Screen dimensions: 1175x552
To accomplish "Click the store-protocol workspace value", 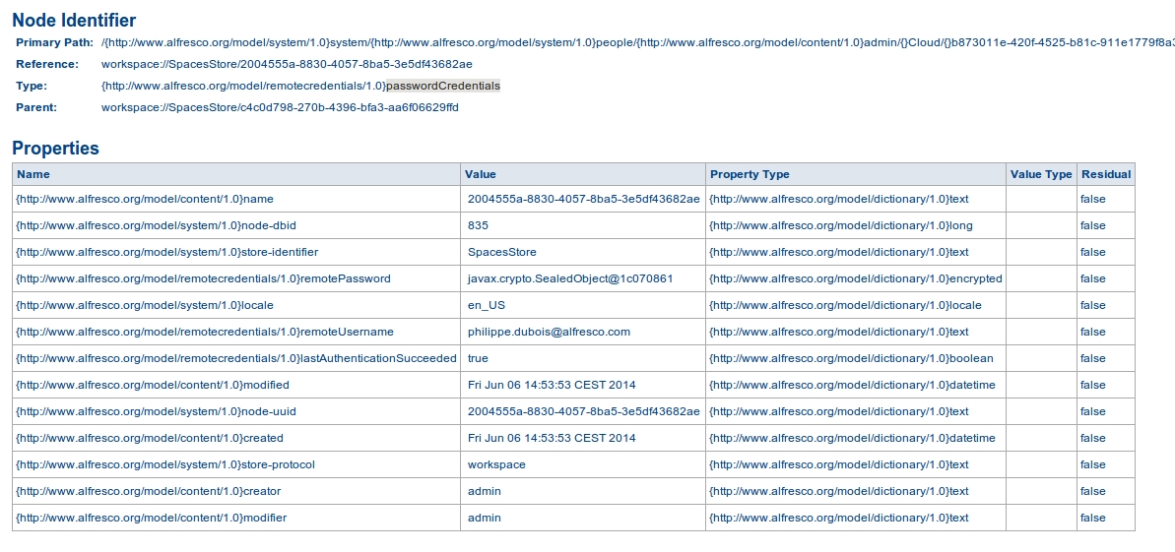I will pyautogui.click(x=496, y=464).
